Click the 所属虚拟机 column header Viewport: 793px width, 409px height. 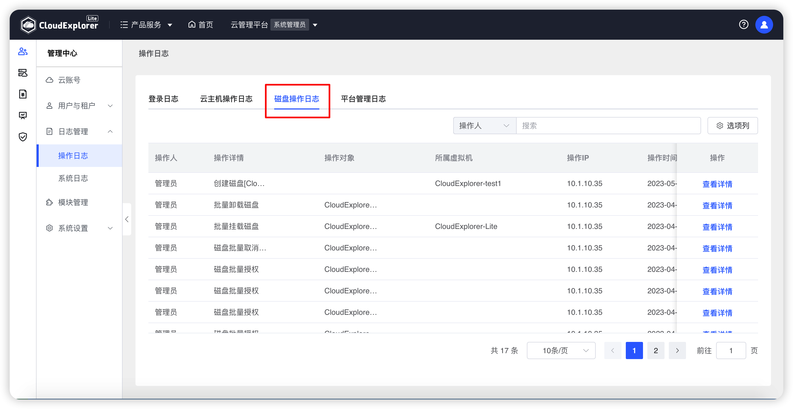(454, 158)
